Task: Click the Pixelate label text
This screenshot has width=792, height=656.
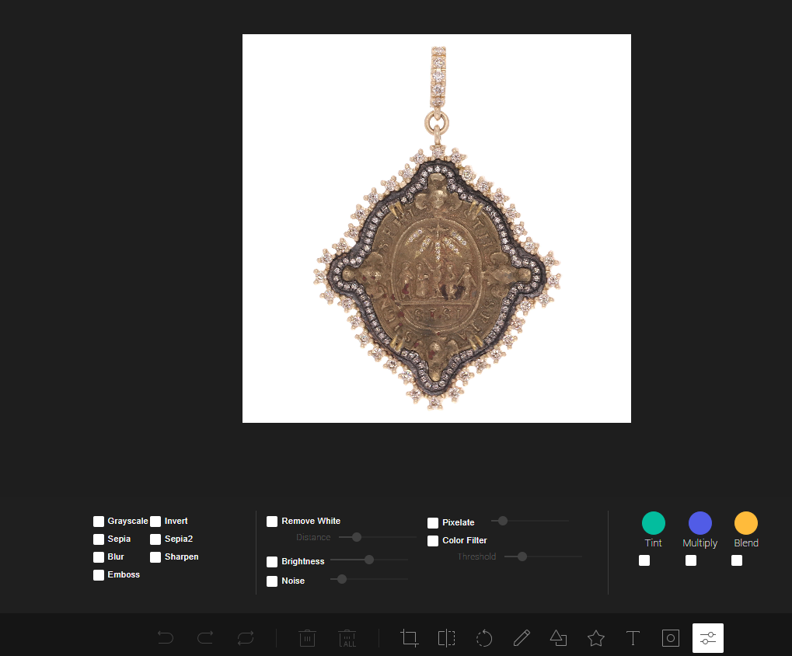Action: point(458,522)
